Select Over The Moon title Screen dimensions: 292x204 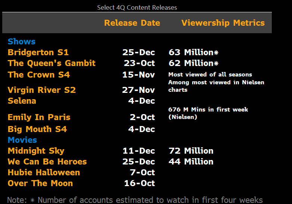40,183
